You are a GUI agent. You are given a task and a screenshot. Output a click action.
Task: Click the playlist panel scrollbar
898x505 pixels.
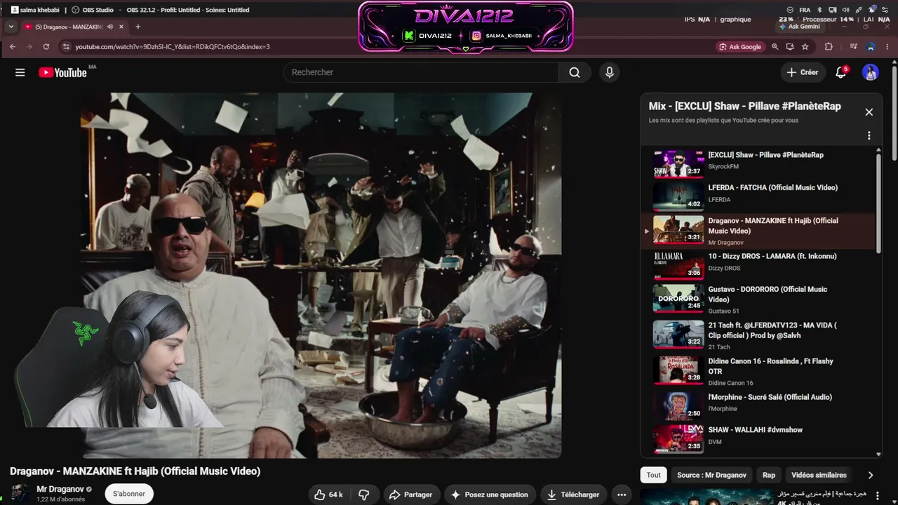pyautogui.click(x=878, y=202)
